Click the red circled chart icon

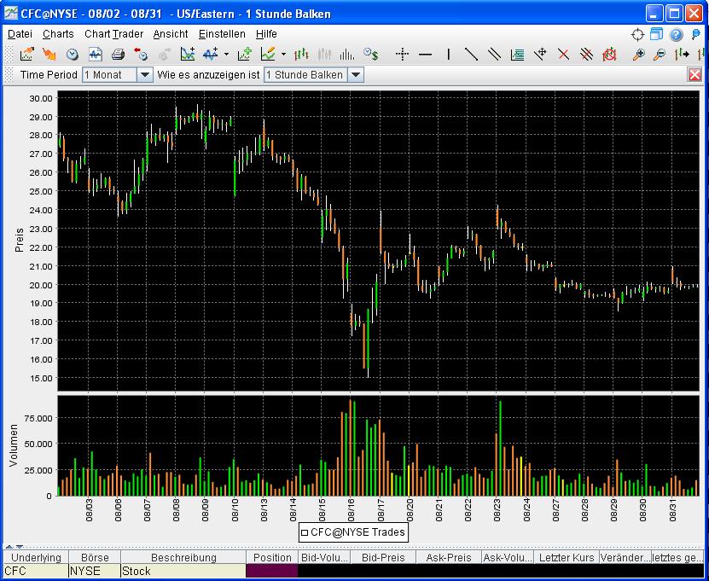click(x=609, y=55)
